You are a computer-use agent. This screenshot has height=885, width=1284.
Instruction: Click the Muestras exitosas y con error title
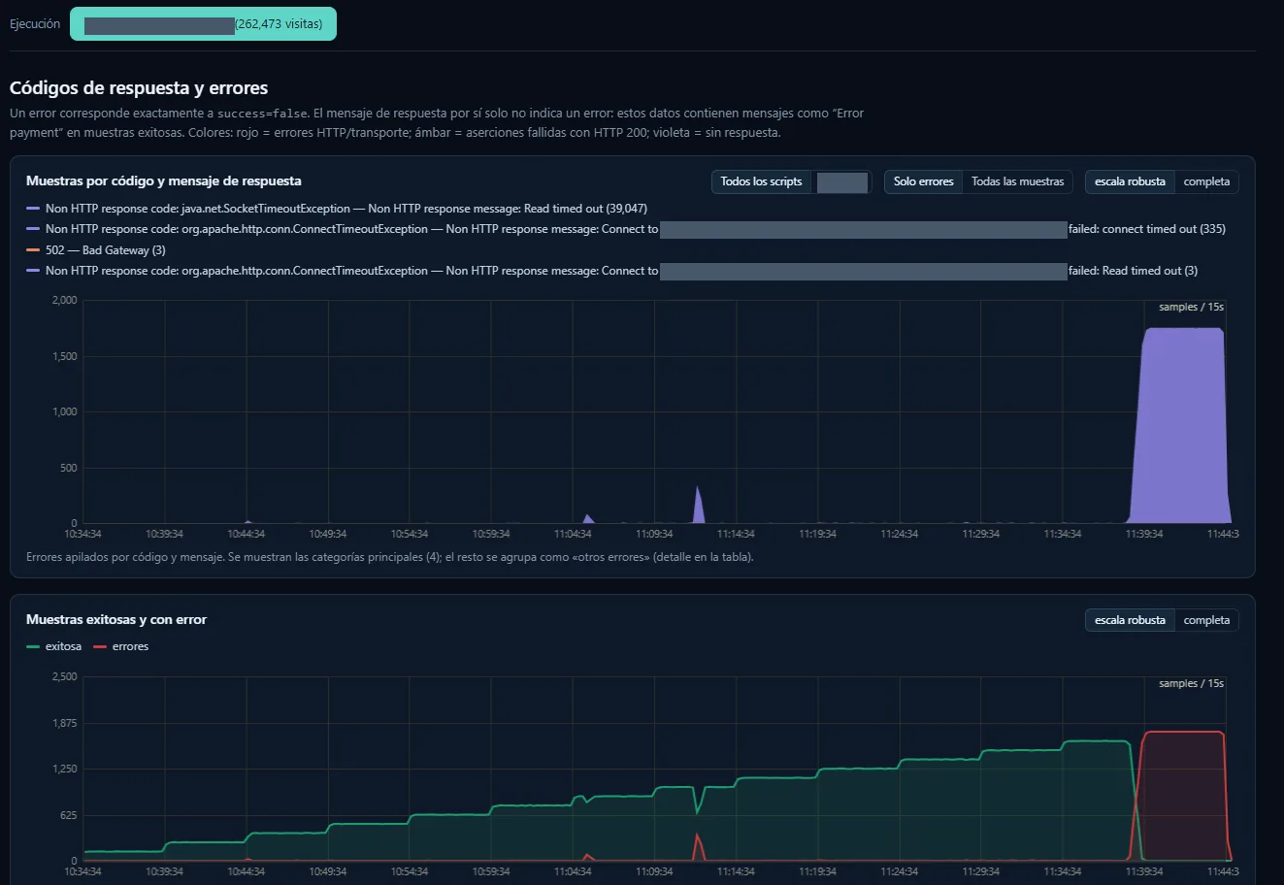pyautogui.click(x=116, y=620)
